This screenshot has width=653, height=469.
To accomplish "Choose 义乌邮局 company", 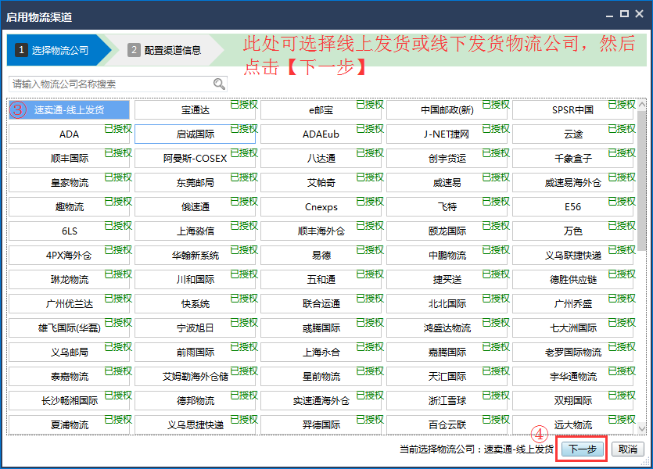I will pyautogui.click(x=69, y=352).
